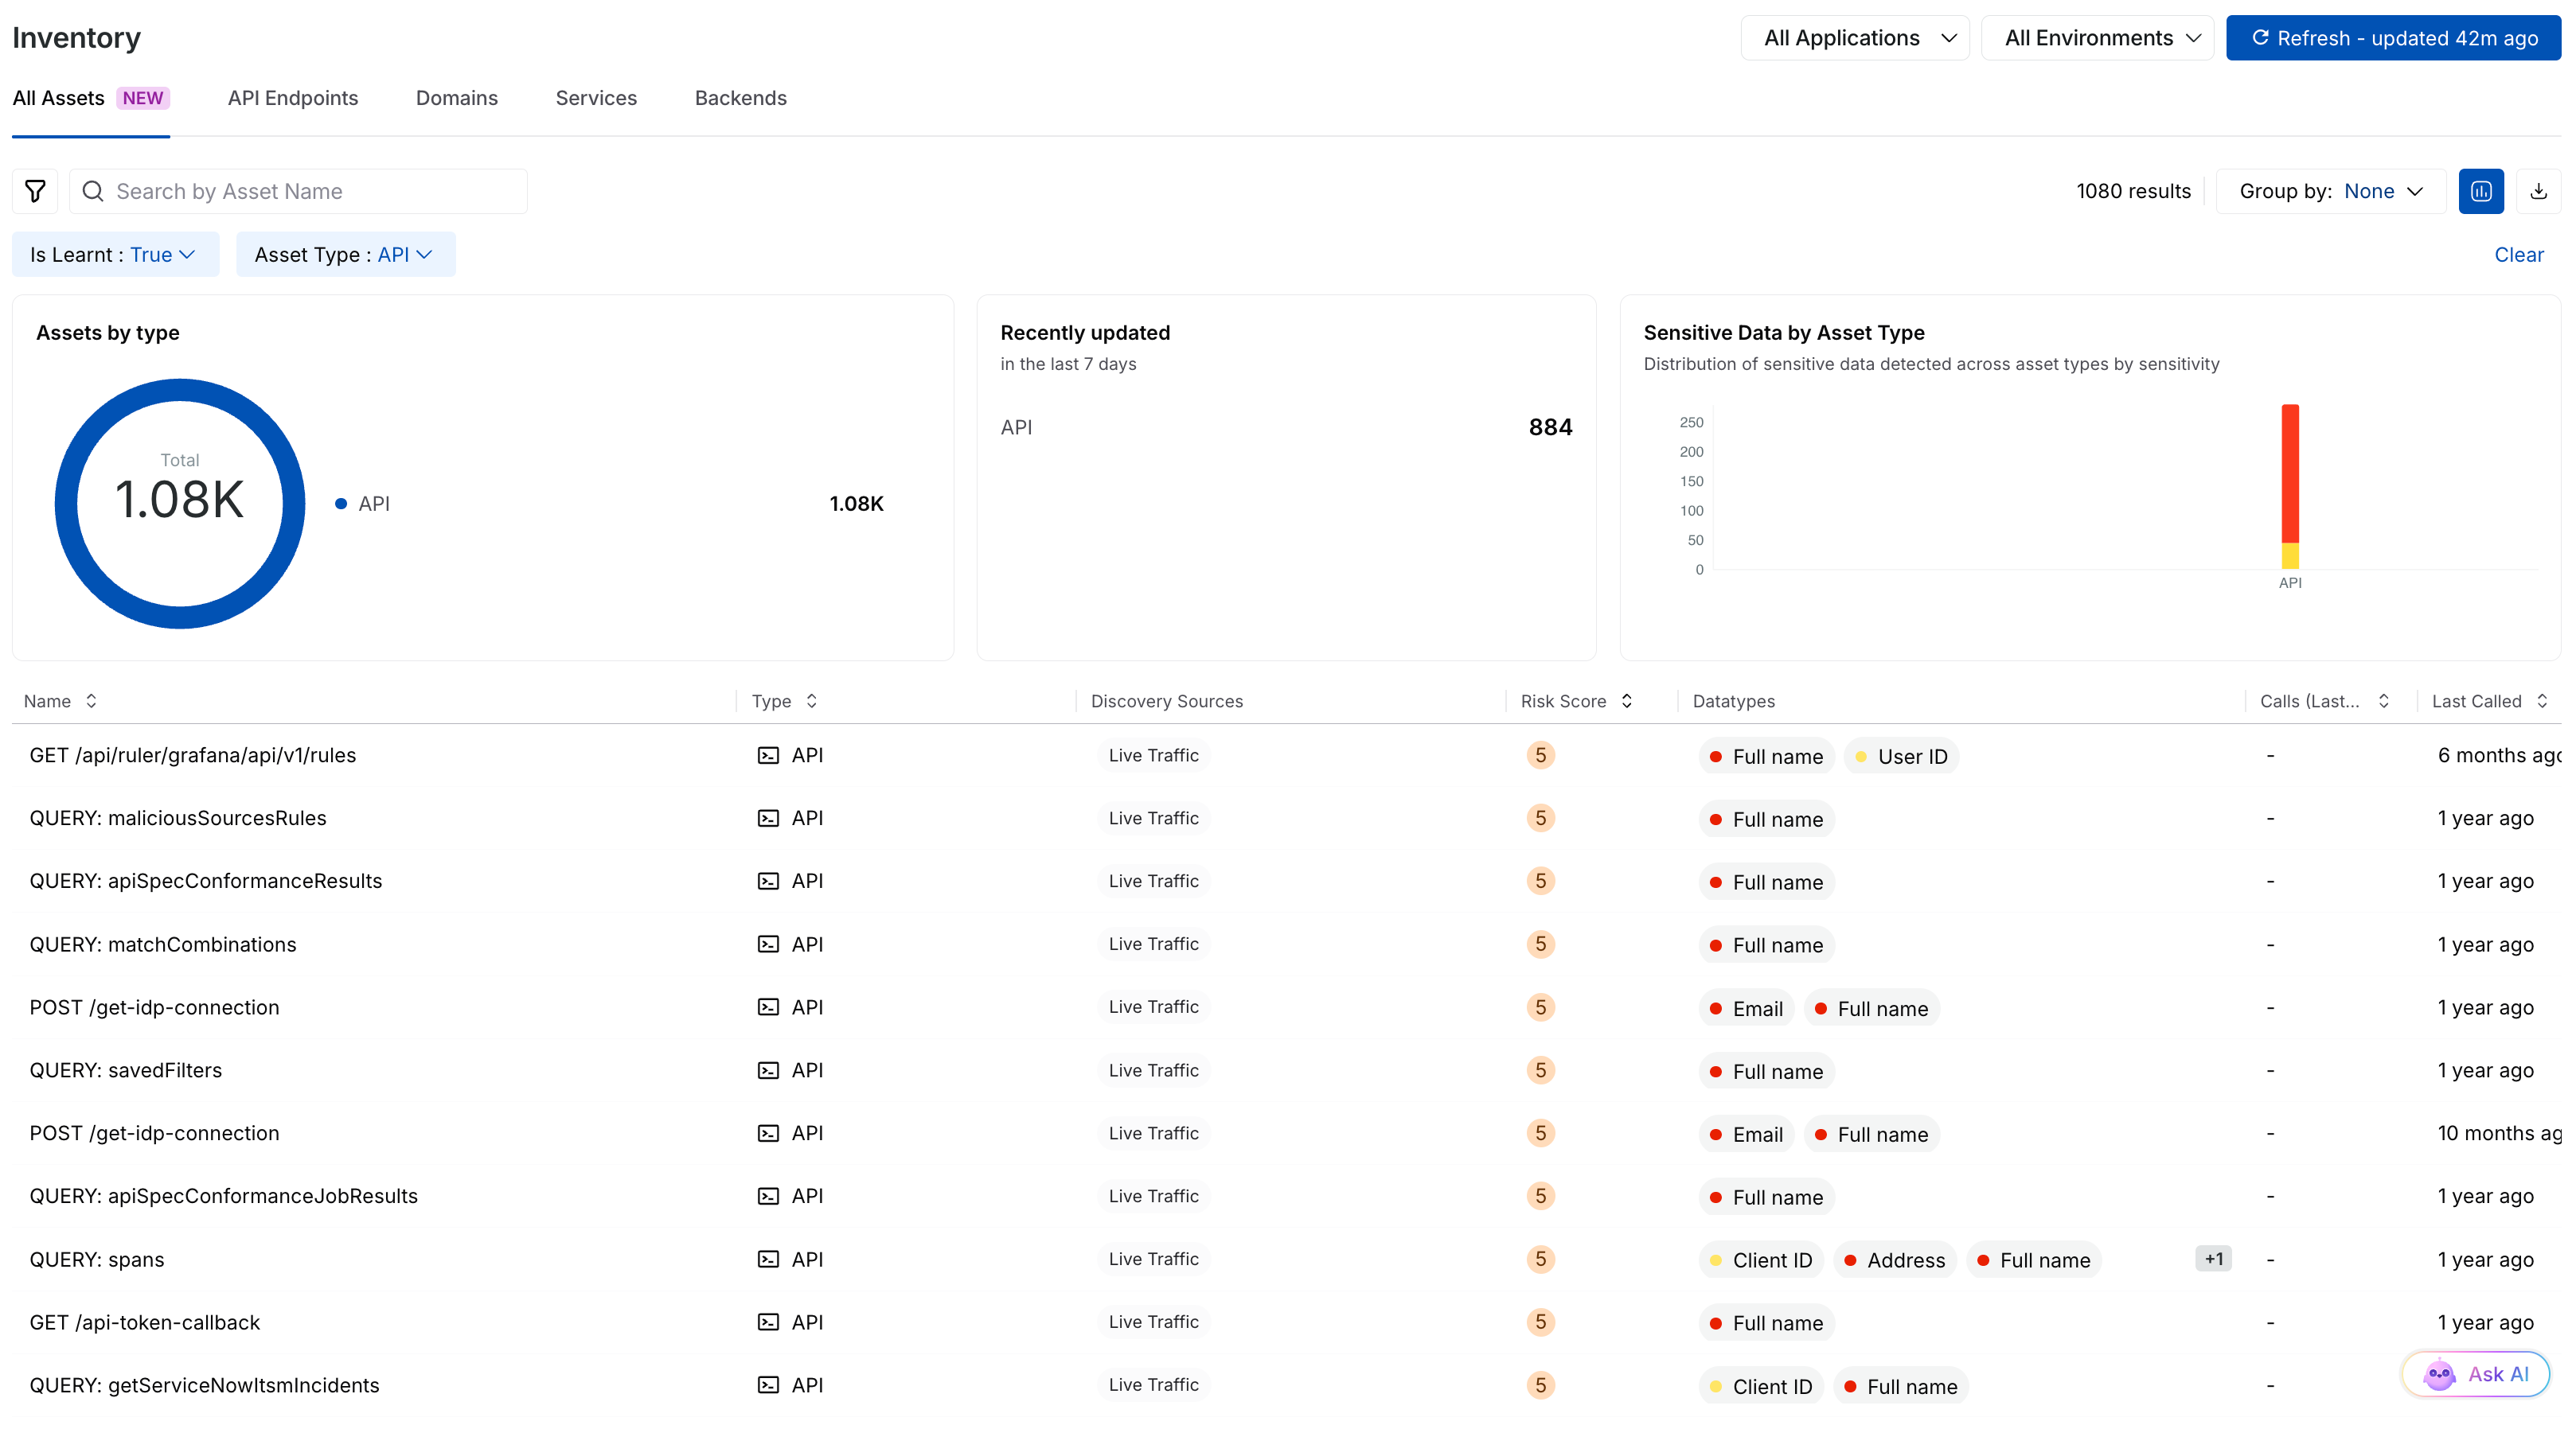This screenshot has width=2576, height=1429.
Task: Click the 1080 results count
Action: tap(2133, 191)
